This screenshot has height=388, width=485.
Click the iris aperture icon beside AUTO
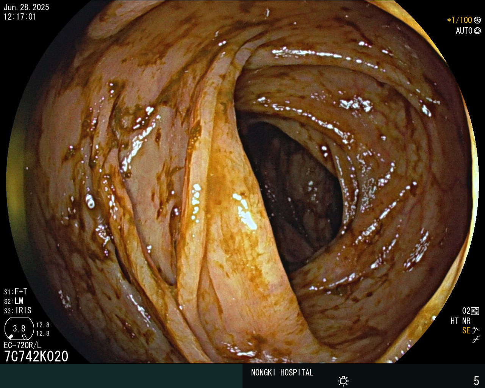pos(477,31)
